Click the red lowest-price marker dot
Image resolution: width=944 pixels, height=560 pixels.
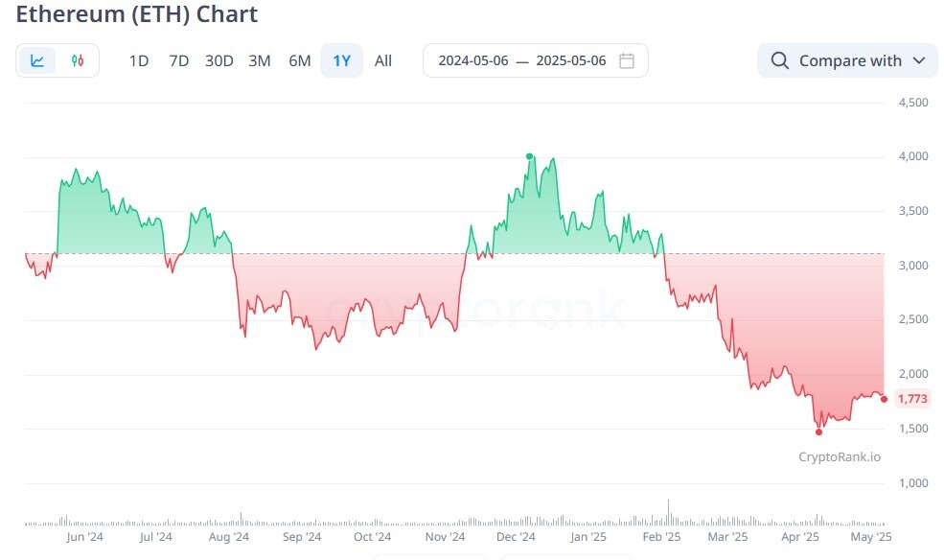point(818,432)
